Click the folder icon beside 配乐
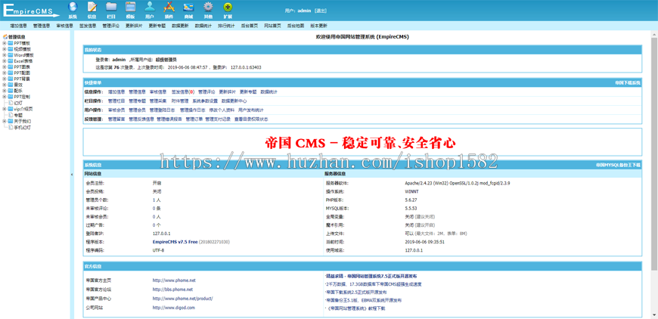This screenshot has width=658, height=319. [11, 90]
